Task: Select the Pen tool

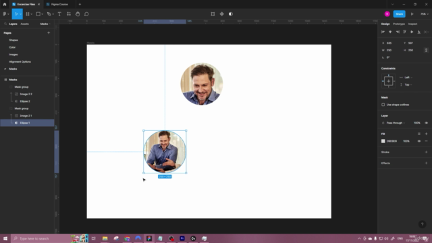Action: click(x=49, y=14)
